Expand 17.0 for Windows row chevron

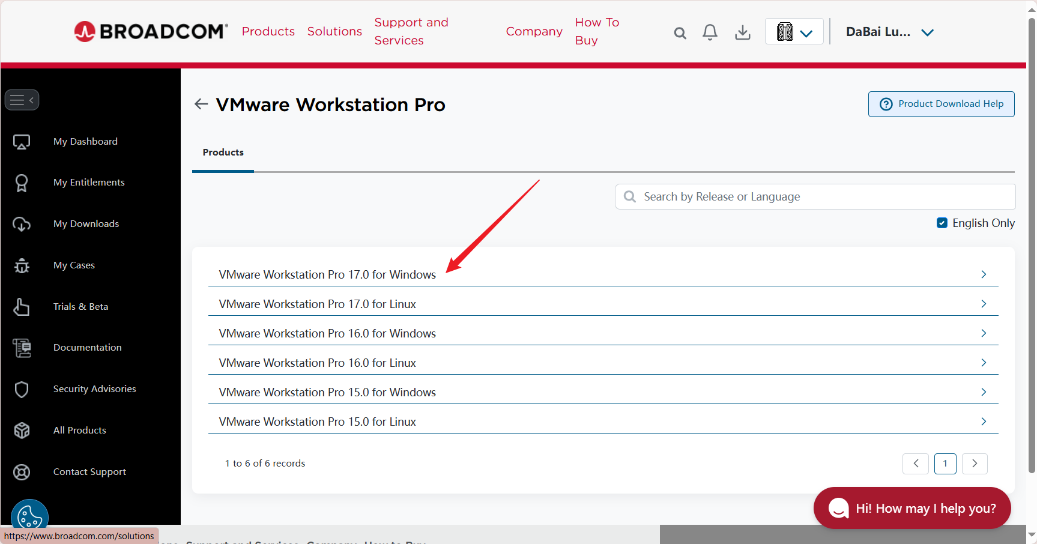pyautogui.click(x=984, y=274)
